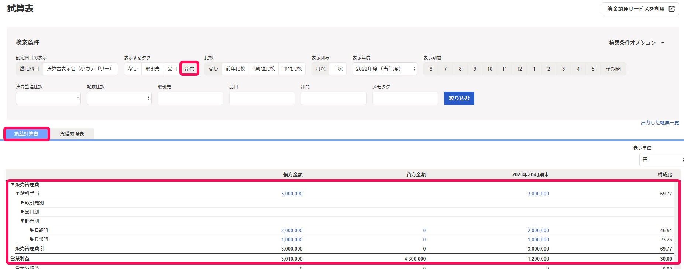This screenshot has height=269, width=684.
Task: Click the 営業利益 credit value 4,300,000
Action: [415, 259]
